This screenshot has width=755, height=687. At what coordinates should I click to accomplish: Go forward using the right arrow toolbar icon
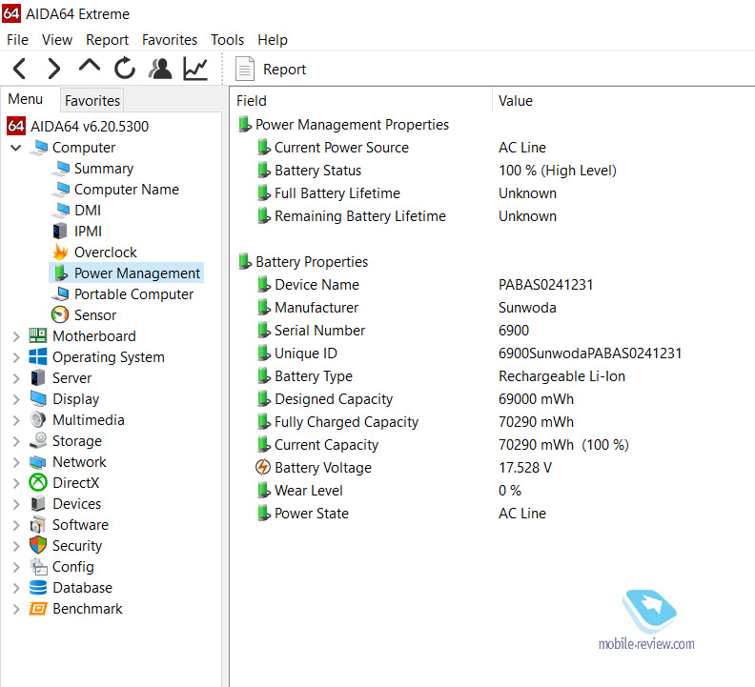point(54,69)
